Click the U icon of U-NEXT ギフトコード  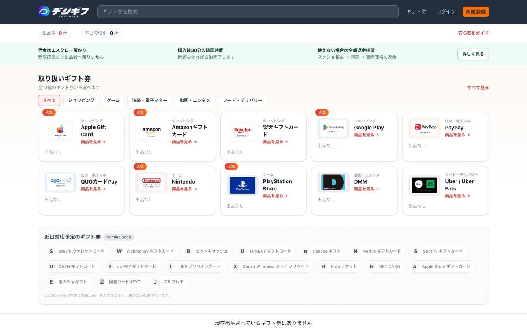(x=242, y=251)
